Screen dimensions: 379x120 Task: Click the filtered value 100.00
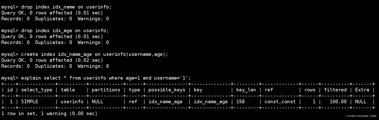[x=338, y=102]
